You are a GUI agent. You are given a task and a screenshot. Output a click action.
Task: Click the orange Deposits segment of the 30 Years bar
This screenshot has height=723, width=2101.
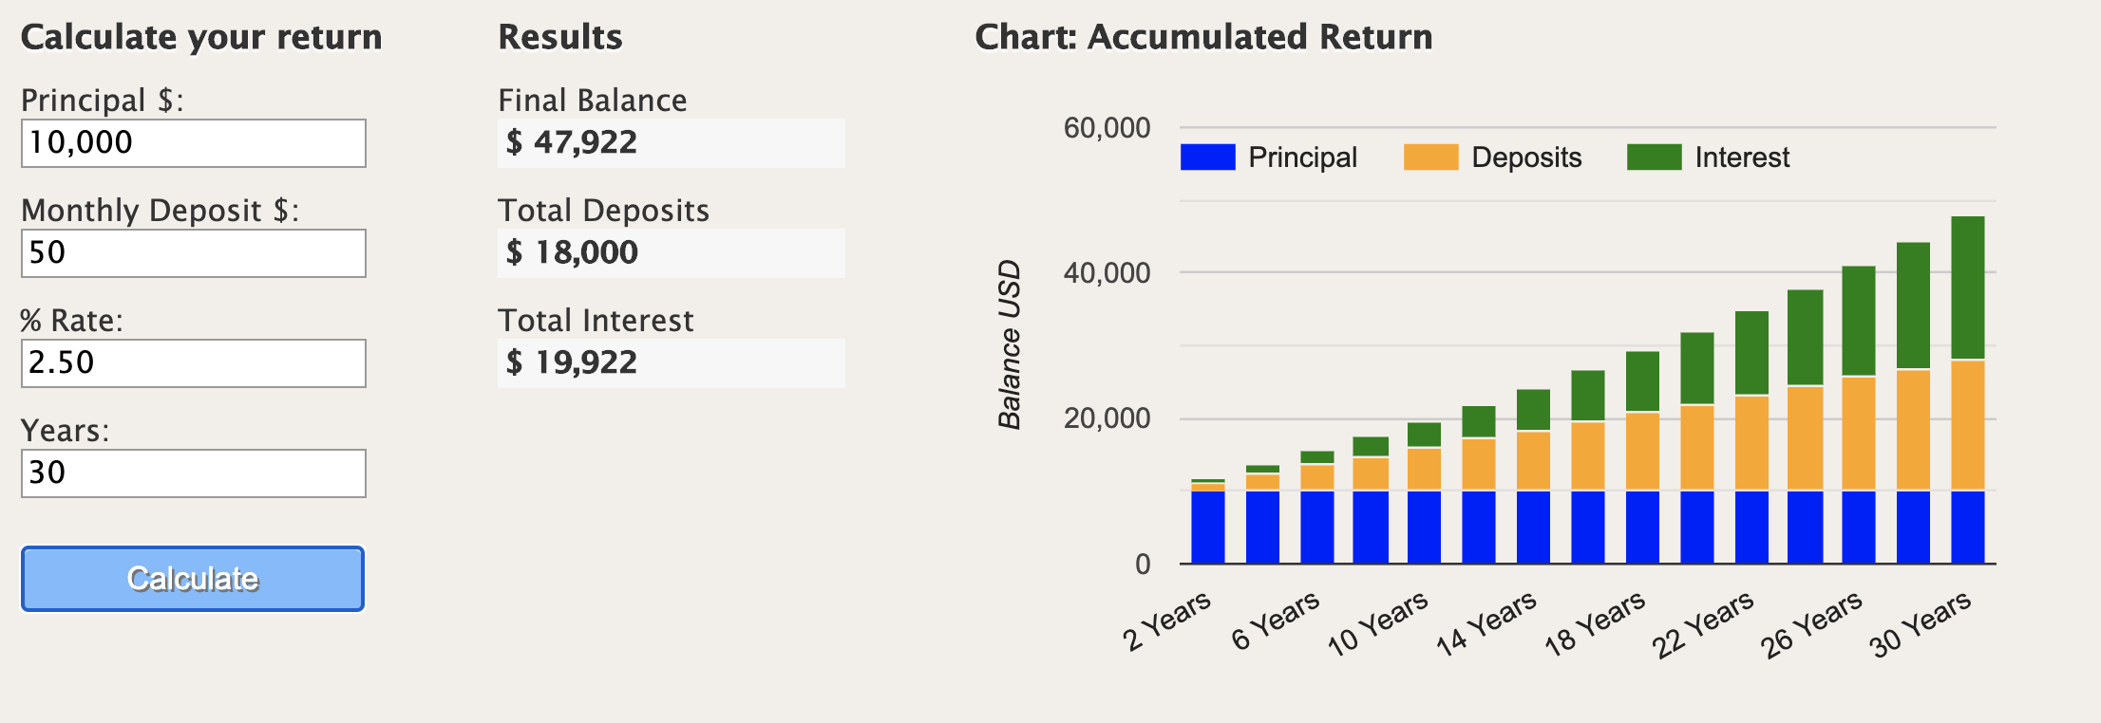(x=1967, y=424)
